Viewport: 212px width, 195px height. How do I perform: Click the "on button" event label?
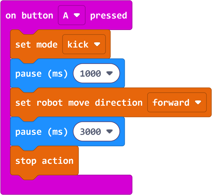[x=29, y=16]
